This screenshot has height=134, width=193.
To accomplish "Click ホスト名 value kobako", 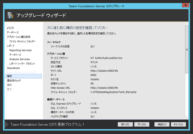I will [x=95, y=79].
